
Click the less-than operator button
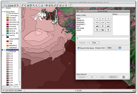(x=97, y=19)
